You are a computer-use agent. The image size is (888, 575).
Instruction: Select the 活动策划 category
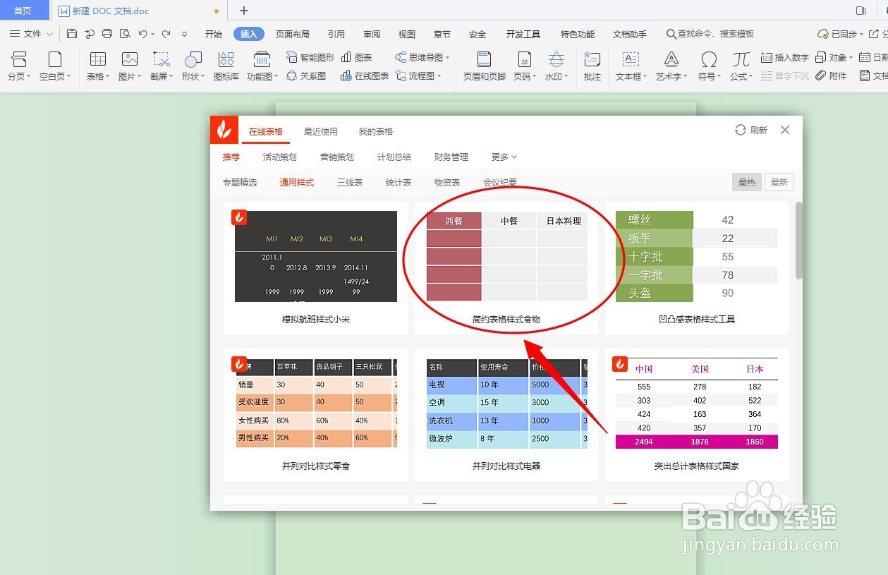point(280,157)
